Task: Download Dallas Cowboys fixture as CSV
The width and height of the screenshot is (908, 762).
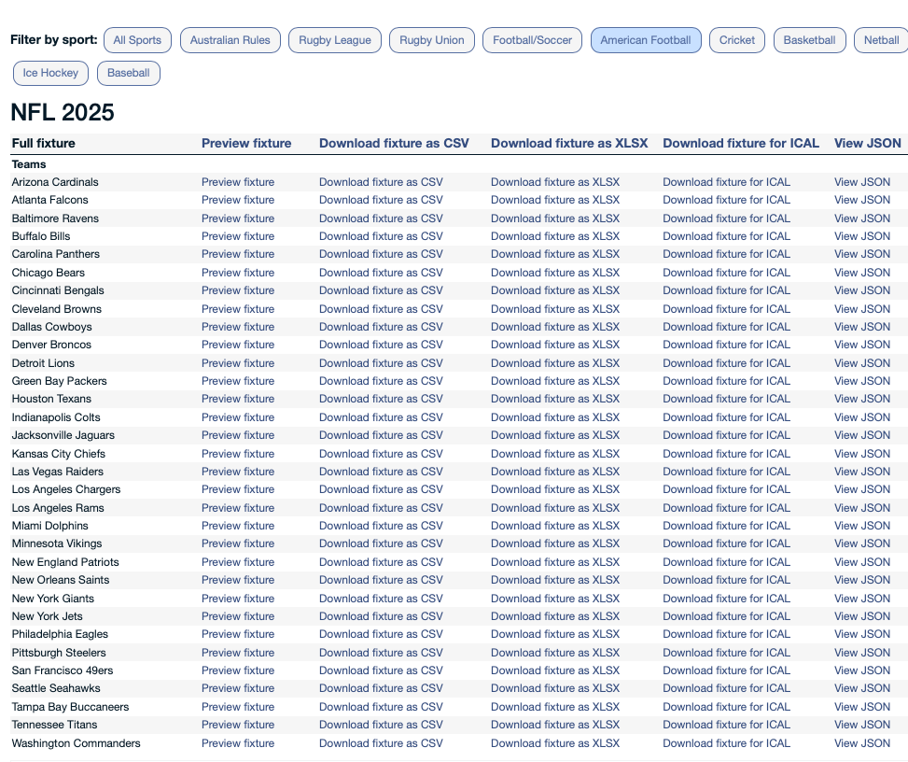Action: [381, 327]
